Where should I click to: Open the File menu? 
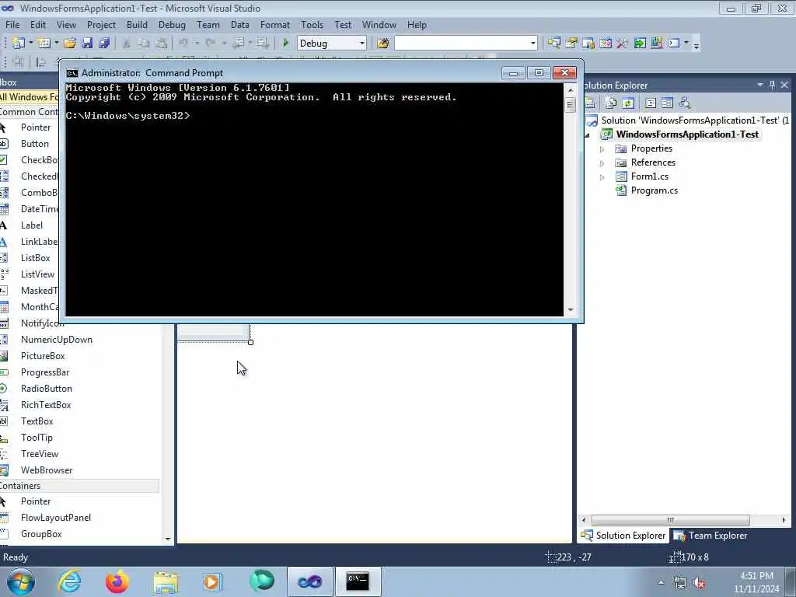(x=12, y=25)
